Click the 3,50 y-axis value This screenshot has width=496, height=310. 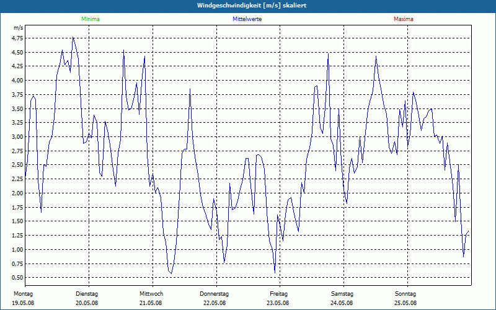pyautogui.click(x=18, y=109)
